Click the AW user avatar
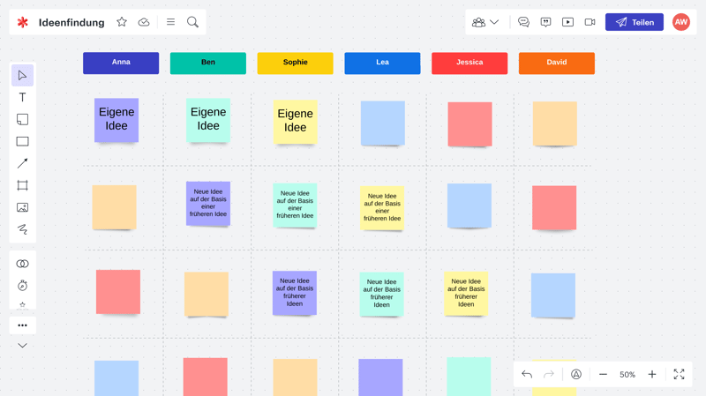The width and height of the screenshot is (706, 396). point(680,22)
